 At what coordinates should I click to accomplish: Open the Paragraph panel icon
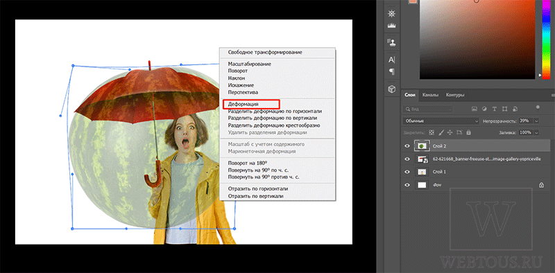click(392, 72)
